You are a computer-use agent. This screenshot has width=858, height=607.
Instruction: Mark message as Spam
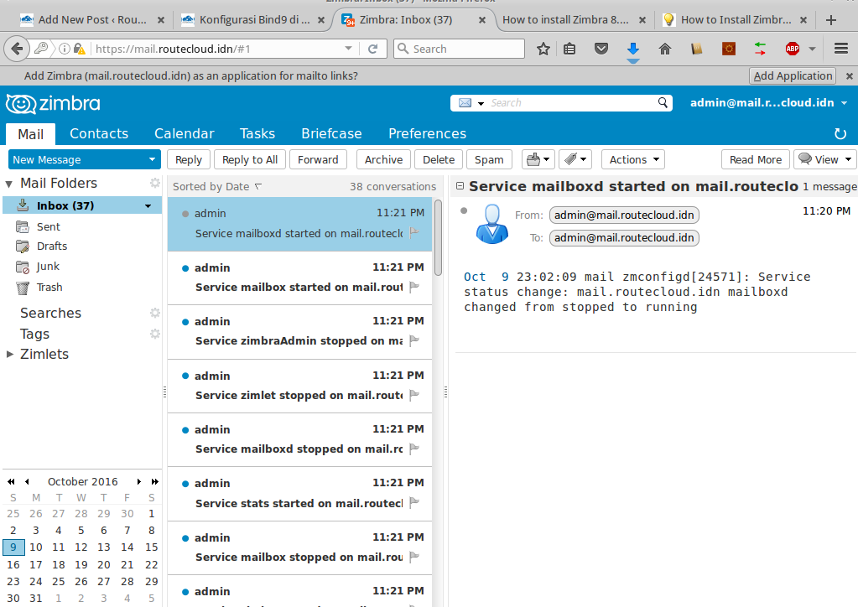(489, 159)
